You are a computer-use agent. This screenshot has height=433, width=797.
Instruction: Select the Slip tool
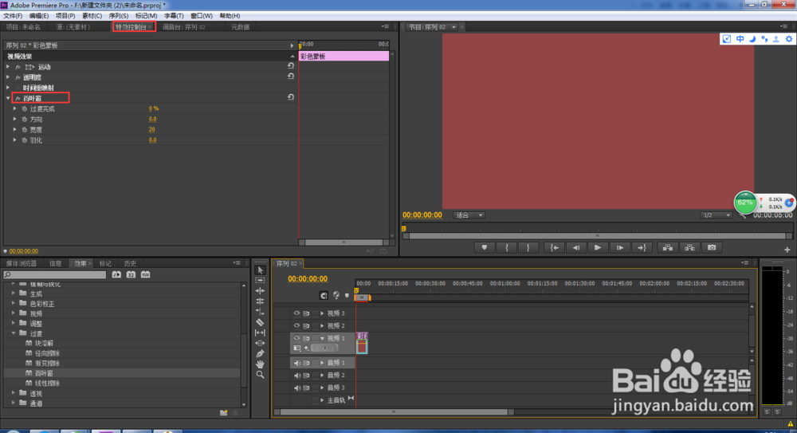[261, 333]
